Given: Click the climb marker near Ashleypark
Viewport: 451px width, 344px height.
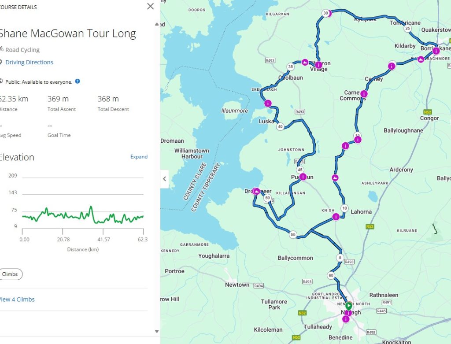Looking at the screenshot, I should [335, 178].
